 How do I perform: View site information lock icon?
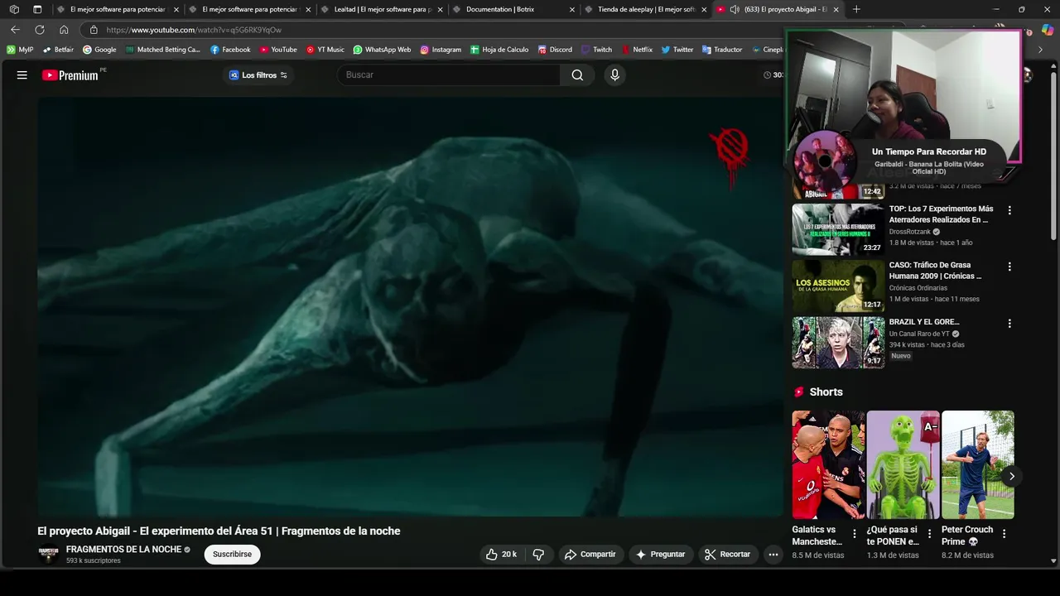[94, 30]
